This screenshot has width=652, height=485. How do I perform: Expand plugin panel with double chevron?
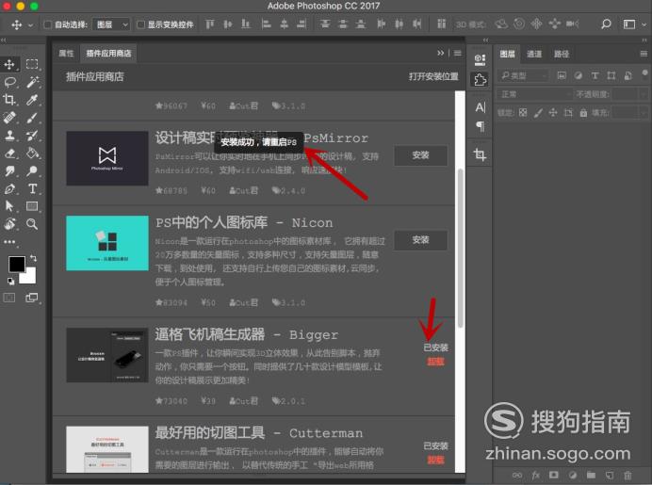440,53
